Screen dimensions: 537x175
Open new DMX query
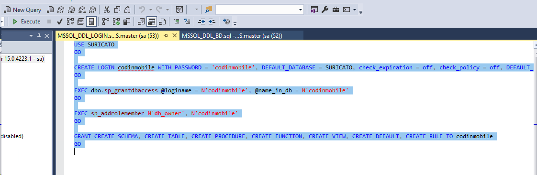click(x=71, y=10)
